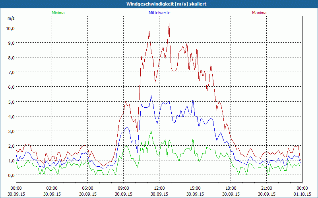318x198 pixels.
Task: Click the green Minima legend label
Action: click(58, 13)
